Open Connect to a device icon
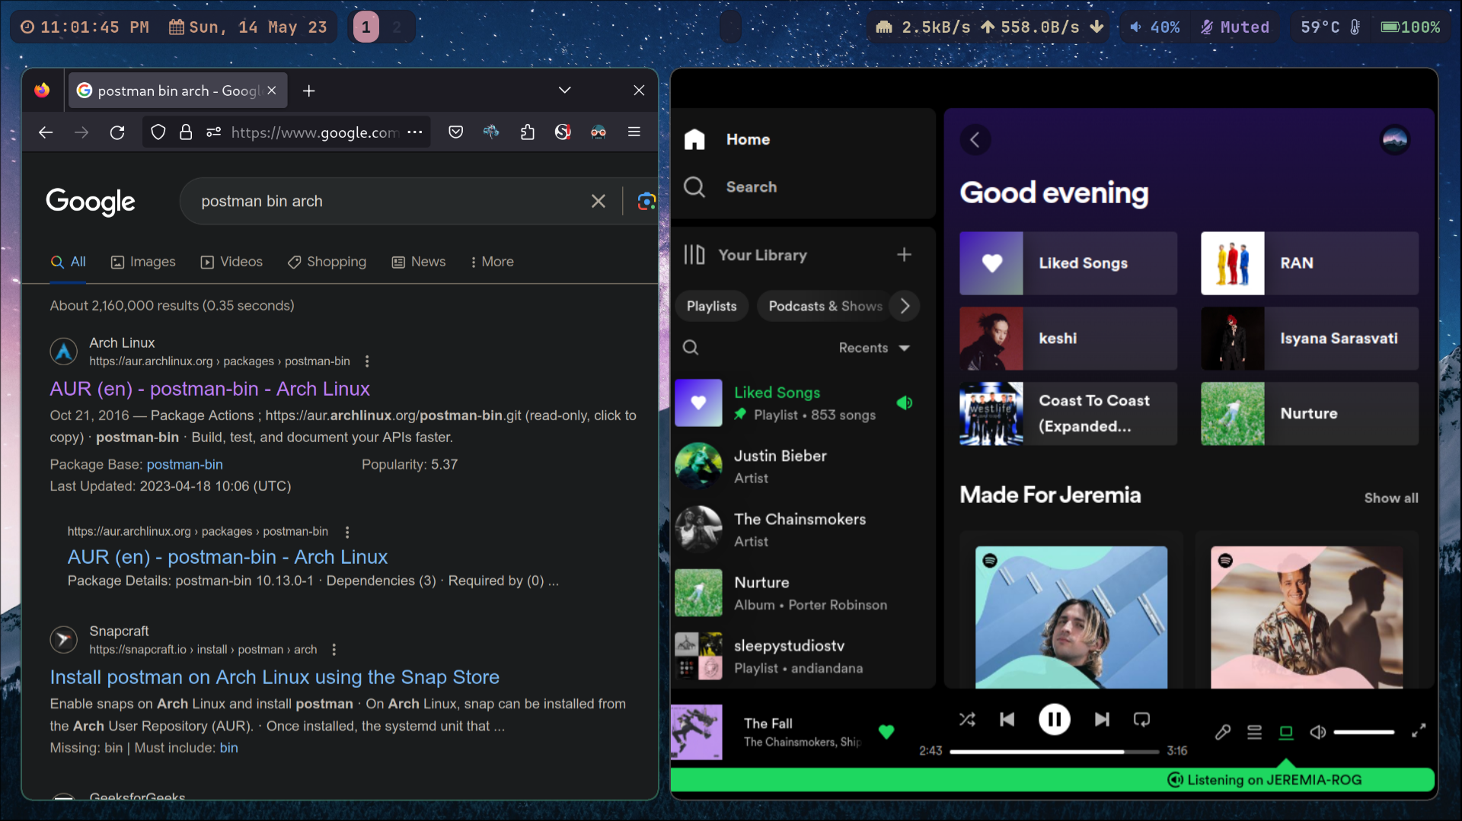The height and width of the screenshot is (821, 1462). pos(1286,732)
